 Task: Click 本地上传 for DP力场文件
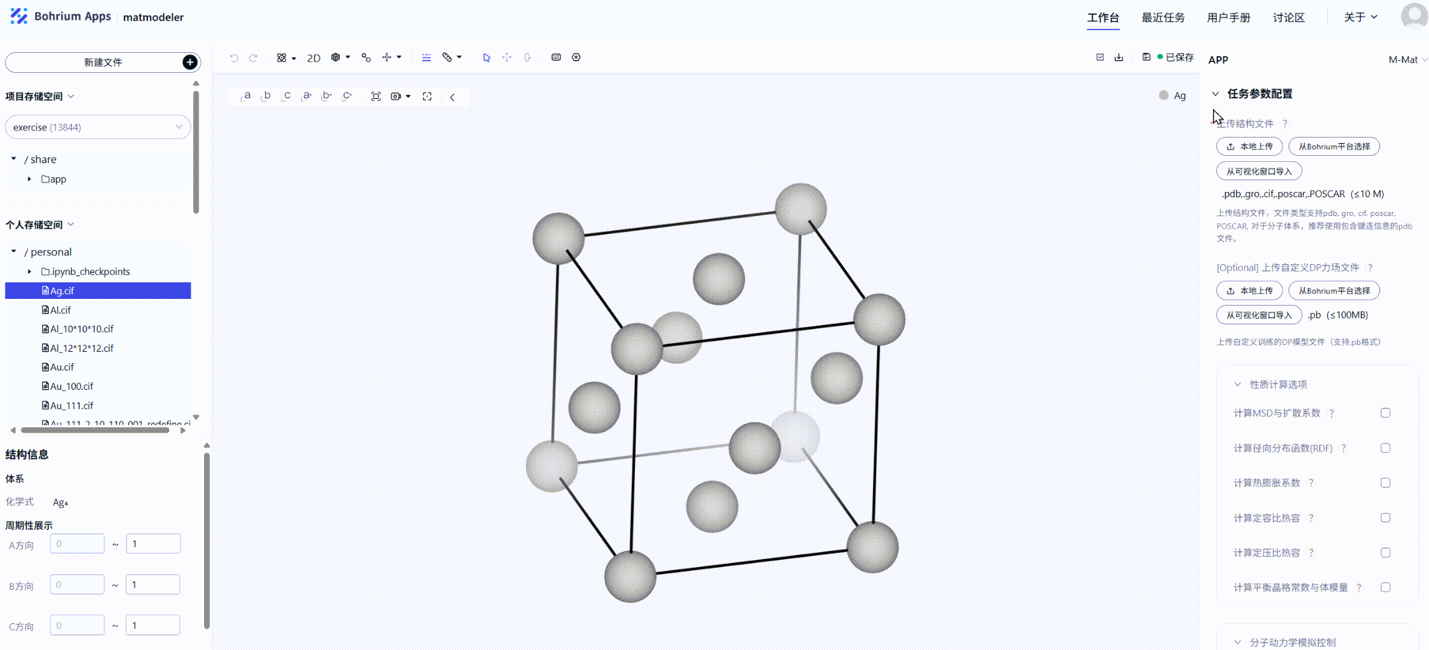point(1250,291)
